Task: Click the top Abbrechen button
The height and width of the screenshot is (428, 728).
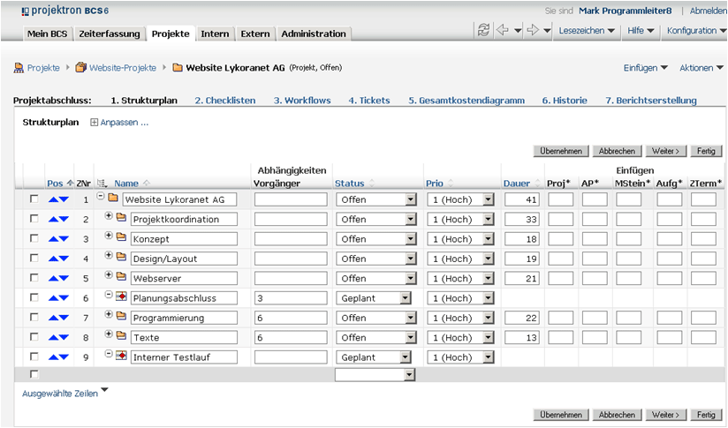Action: click(617, 151)
